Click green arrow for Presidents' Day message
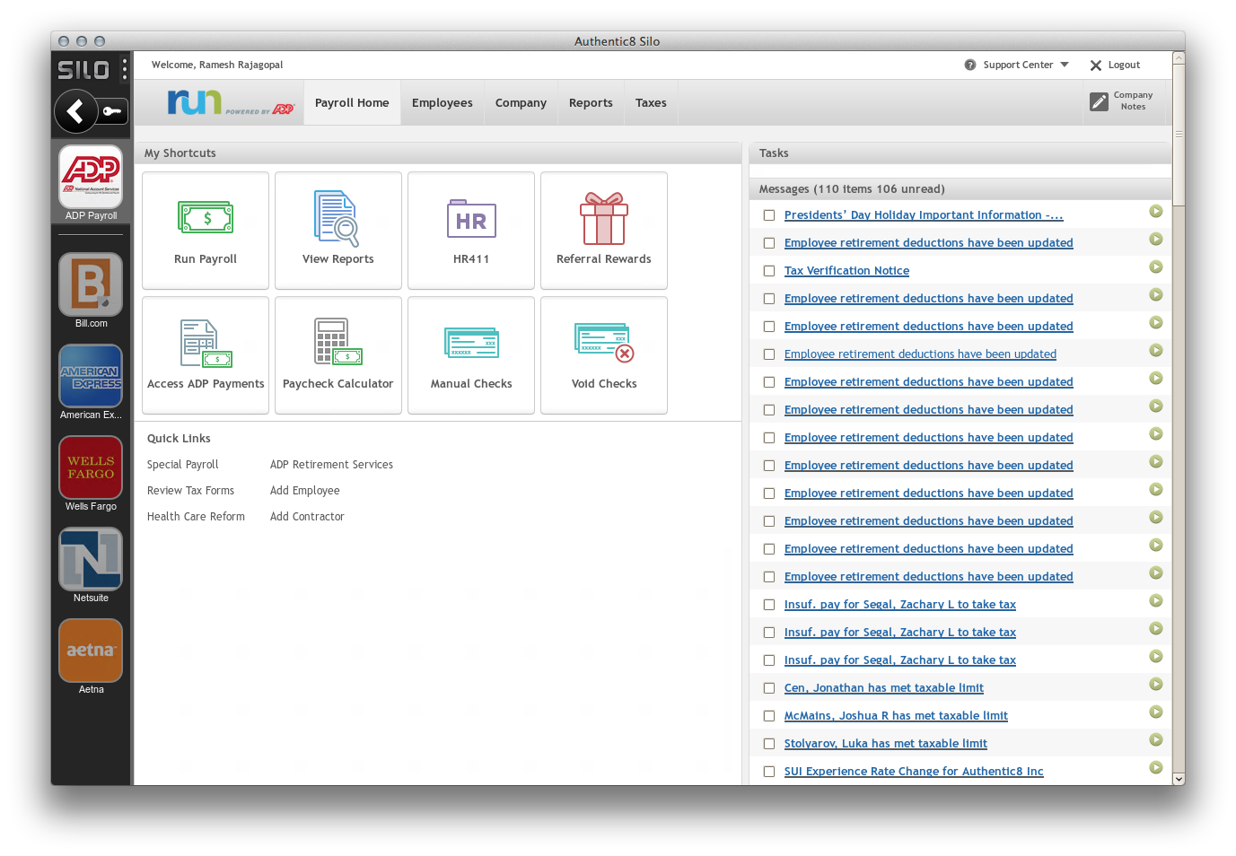This screenshot has width=1236, height=856. [1156, 212]
